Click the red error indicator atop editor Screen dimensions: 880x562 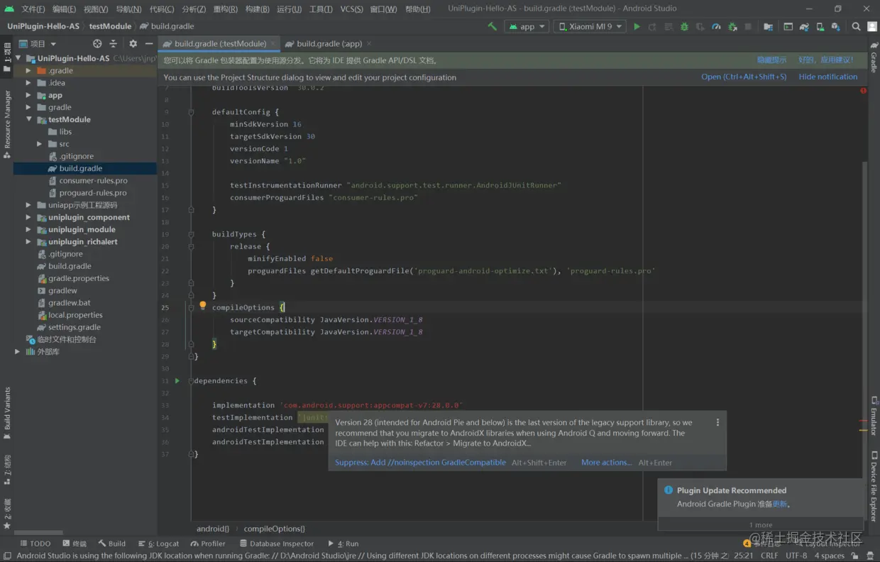pos(864,91)
